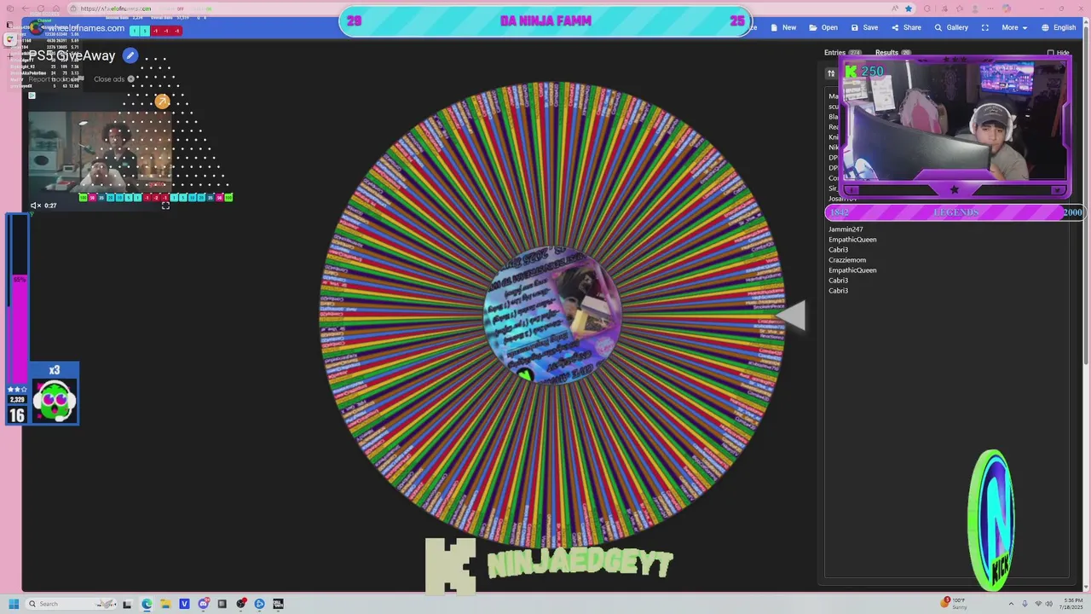Go to the browser home page
This screenshot has height=614, width=1091.
(55, 9)
